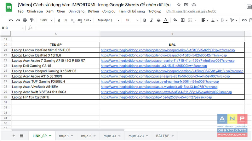Open font size 10 dropdown

132,20
